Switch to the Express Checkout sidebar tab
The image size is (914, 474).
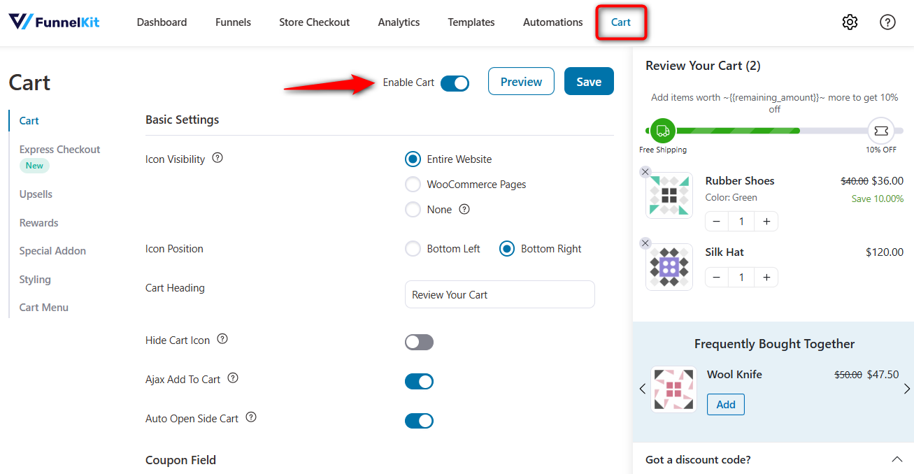(59, 149)
